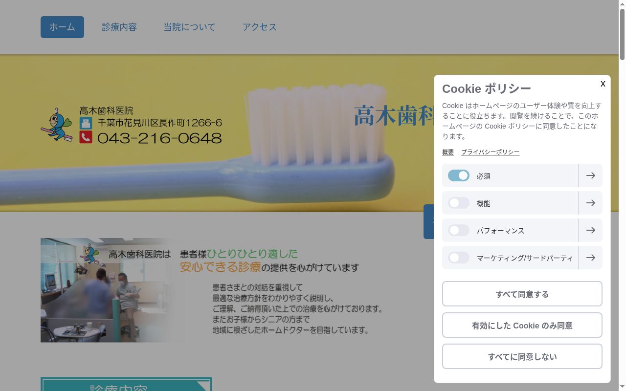
Task: Open the アクセス menu item
Action: 260,27
